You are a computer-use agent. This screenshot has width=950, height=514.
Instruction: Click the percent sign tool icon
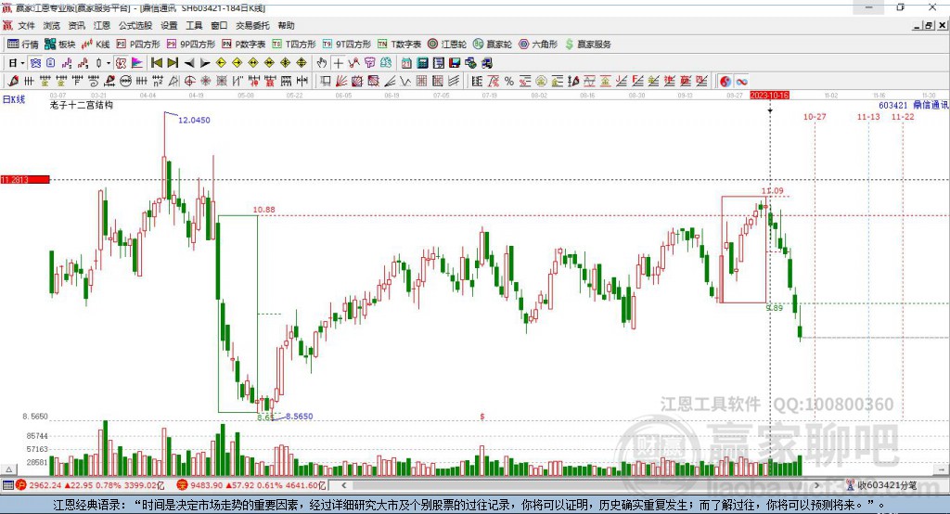click(x=509, y=82)
